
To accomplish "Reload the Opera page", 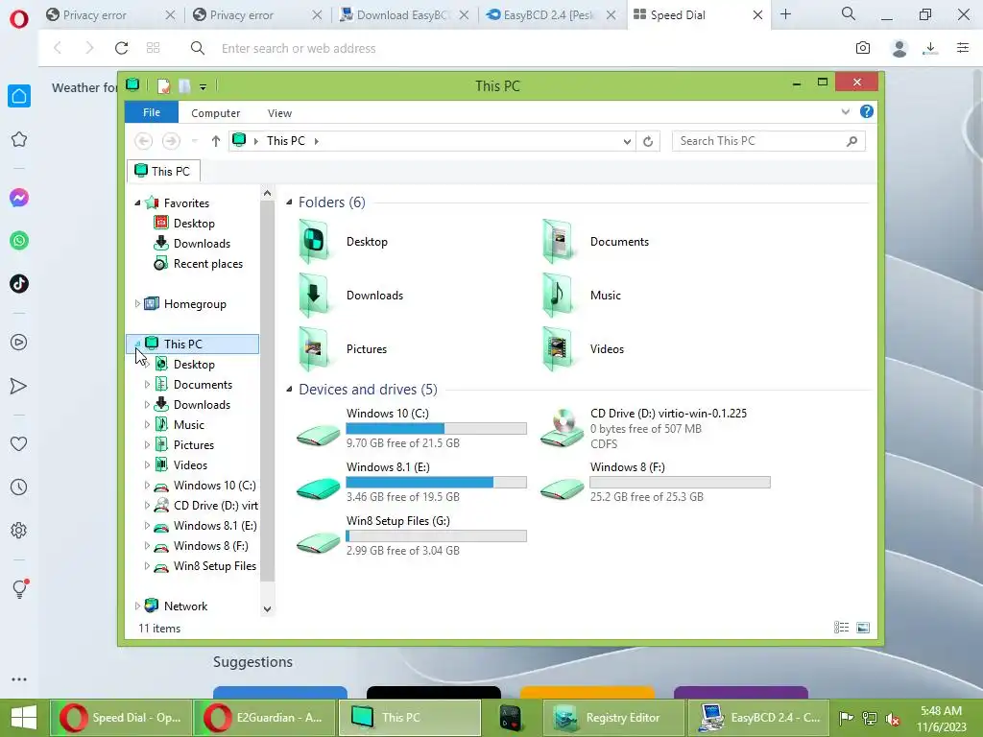I will [121, 48].
